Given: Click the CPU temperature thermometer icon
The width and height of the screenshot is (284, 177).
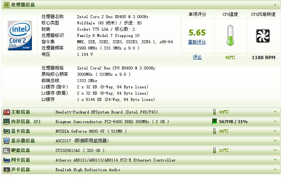Looking at the screenshot, I should 230,35.
